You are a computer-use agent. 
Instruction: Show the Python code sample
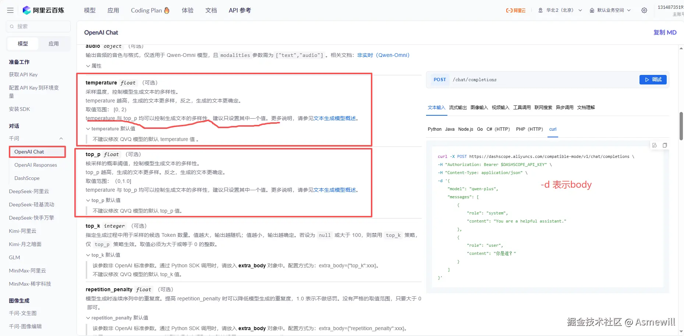point(435,129)
